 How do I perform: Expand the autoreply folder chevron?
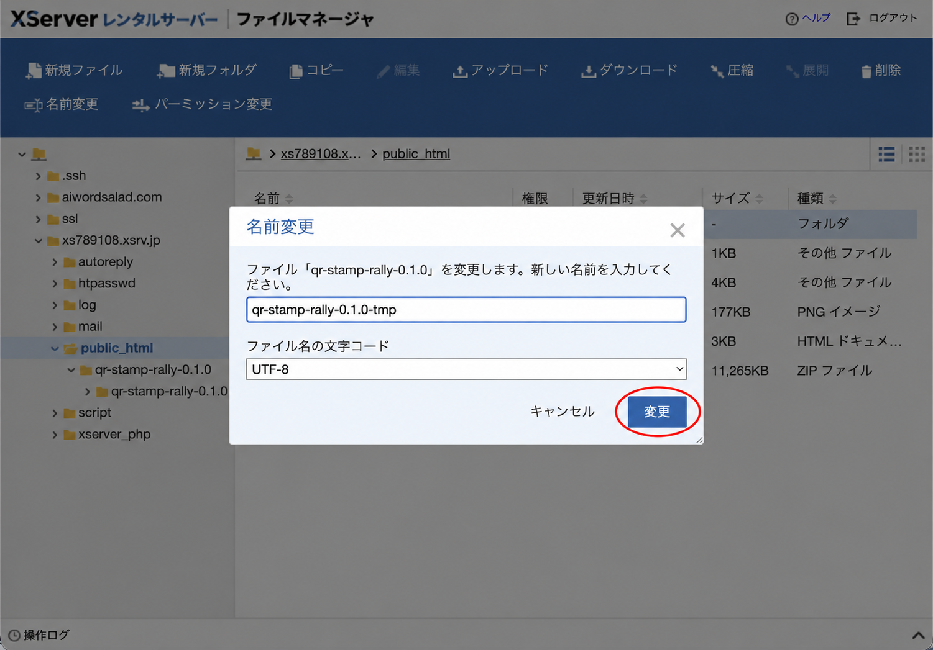(x=55, y=262)
